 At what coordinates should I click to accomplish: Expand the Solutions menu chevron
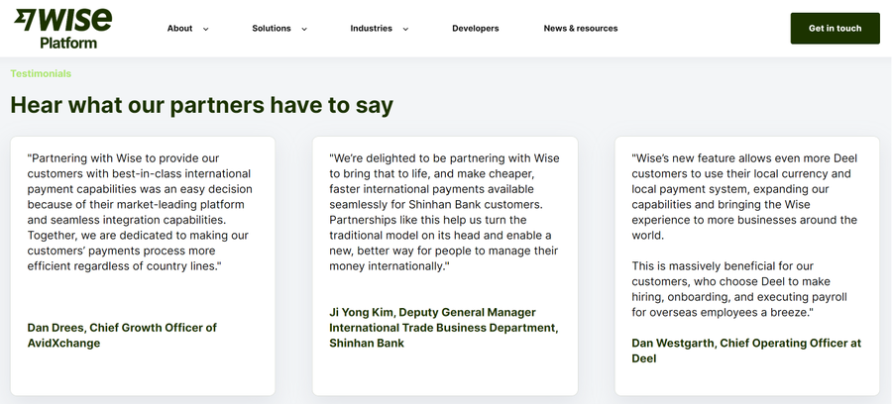click(304, 29)
